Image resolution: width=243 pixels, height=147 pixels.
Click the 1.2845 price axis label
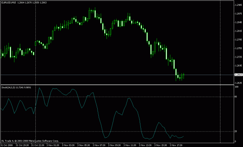(238, 22)
